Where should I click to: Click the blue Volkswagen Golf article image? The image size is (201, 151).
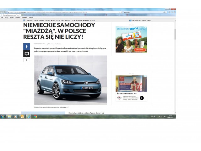pyautogui.click(x=70, y=80)
